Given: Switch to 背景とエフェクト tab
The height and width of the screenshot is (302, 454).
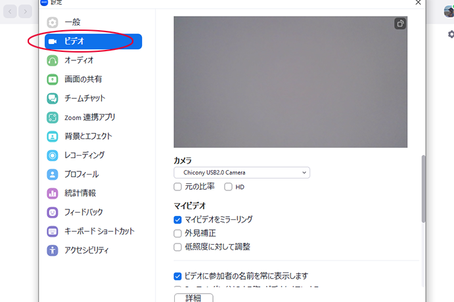Looking at the screenshot, I should (x=93, y=137).
